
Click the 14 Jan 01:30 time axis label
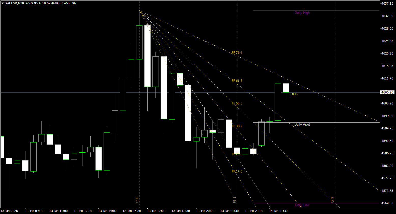[278, 211]
